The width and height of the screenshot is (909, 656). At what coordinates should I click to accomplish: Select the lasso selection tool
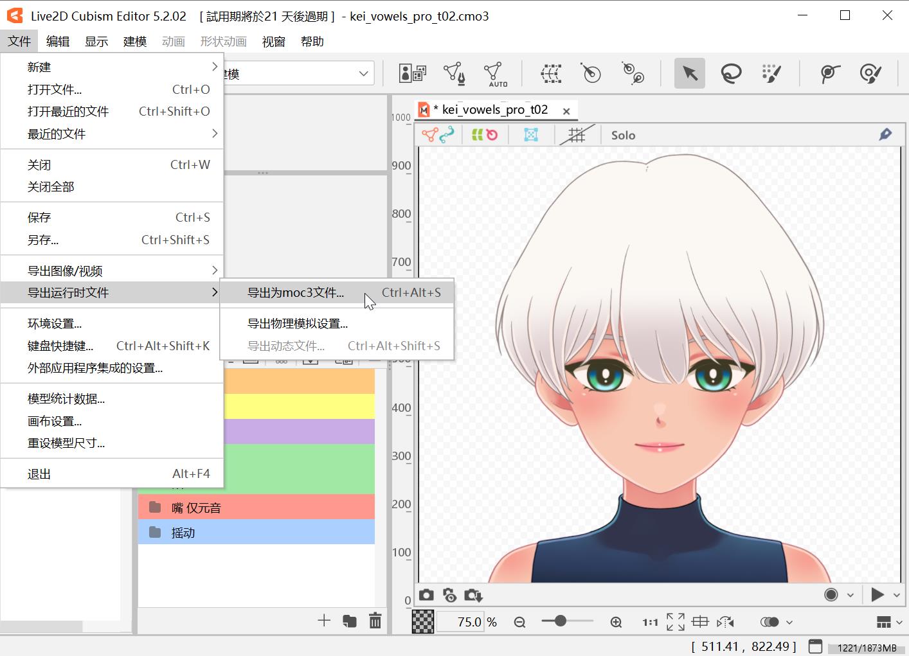[x=731, y=73]
